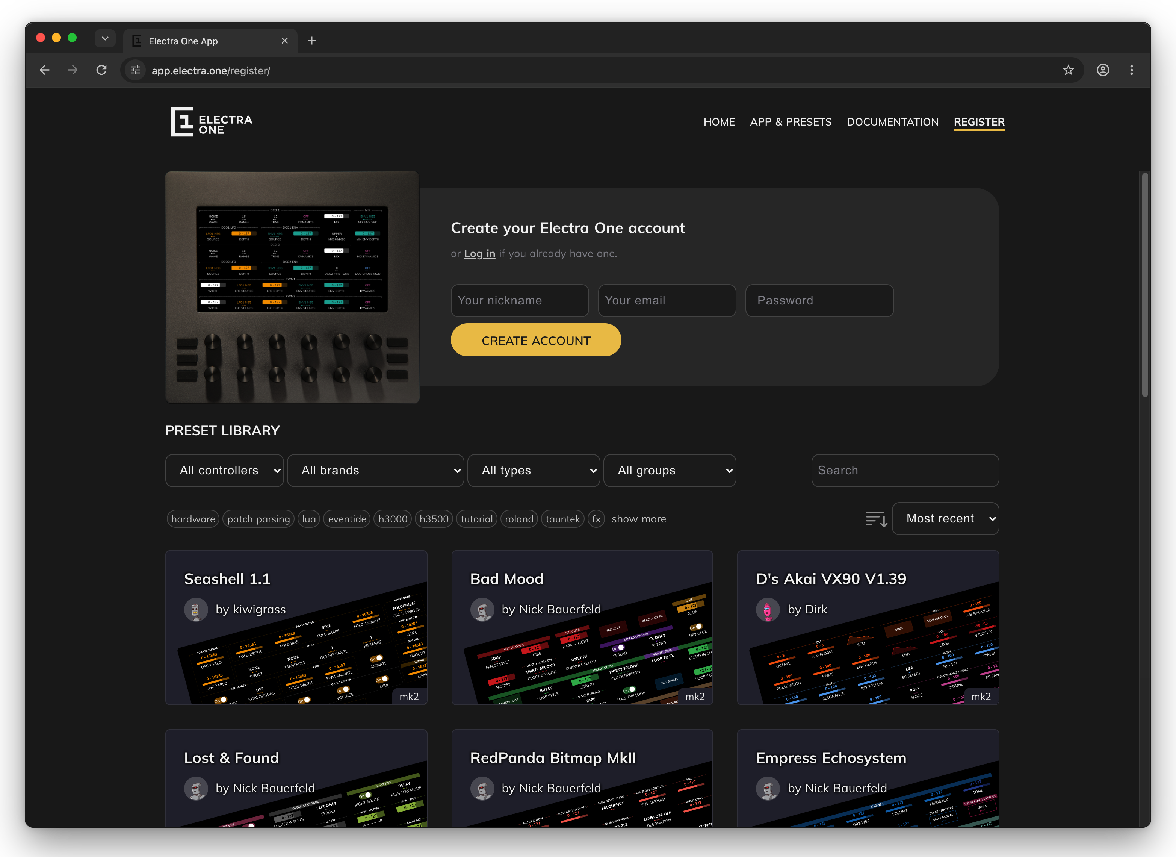Click the Electra One logo
Viewport: 1176px width, 857px height.
pyautogui.click(x=212, y=122)
